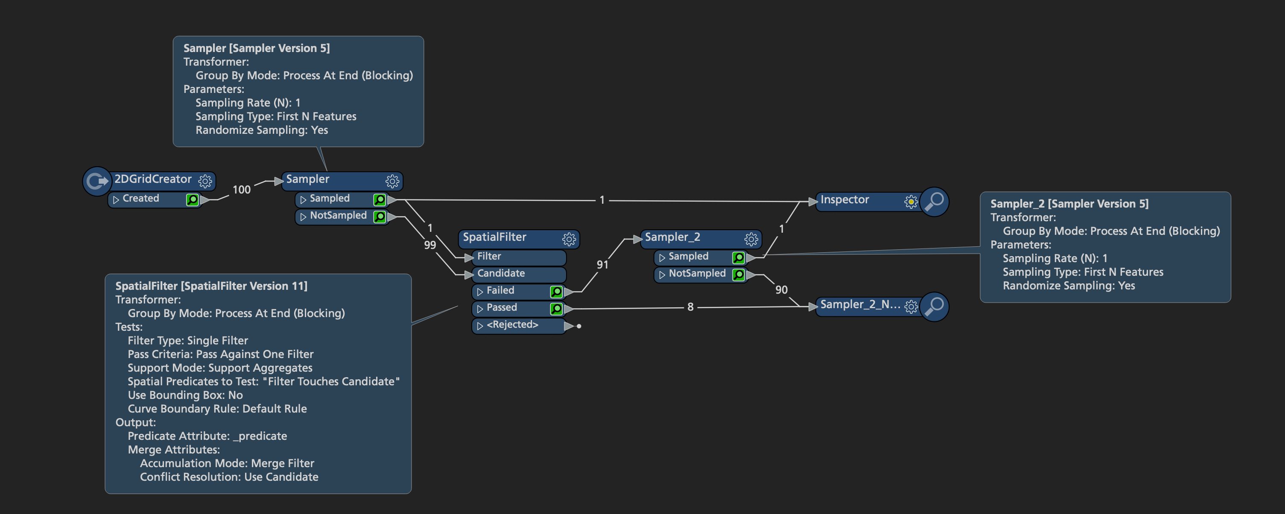Click the 99 feature count label

click(x=430, y=245)
